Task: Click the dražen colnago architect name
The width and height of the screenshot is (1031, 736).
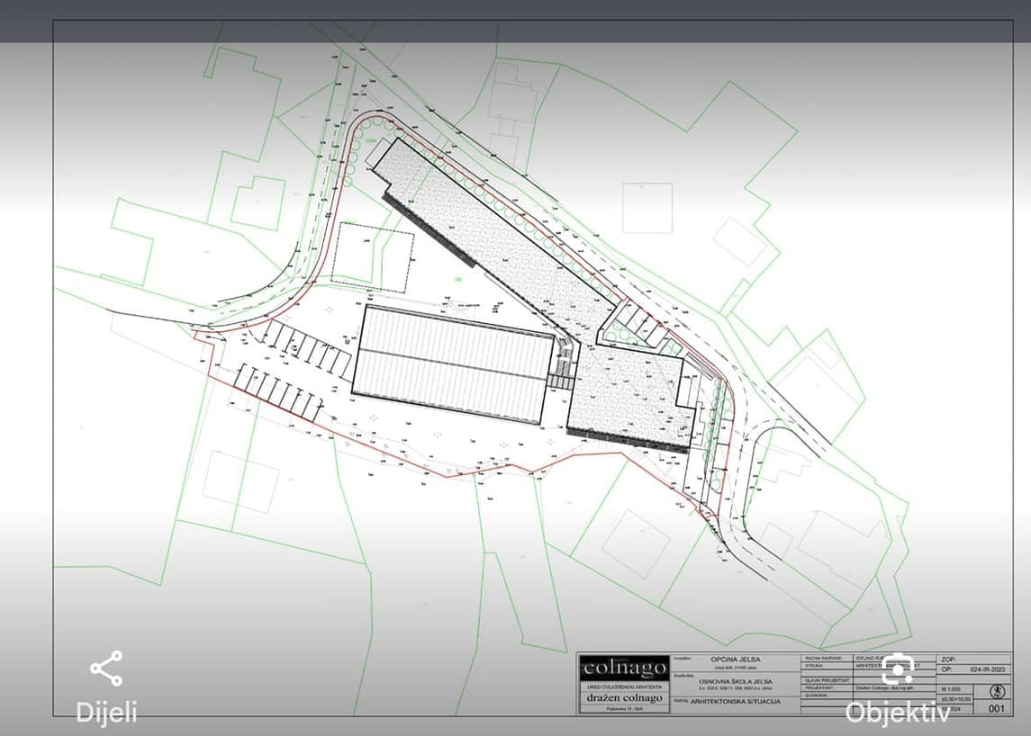Action: [x=624, y=698]
